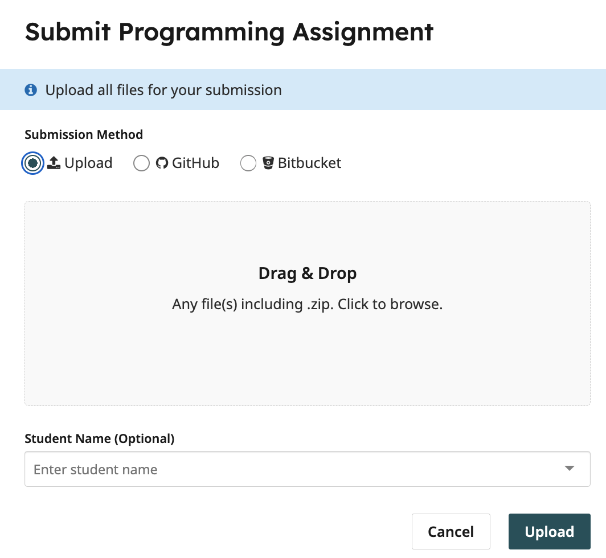The image size is (606, 558).
Task: Select the Upload radio button
Action: [x=33, y=163]
